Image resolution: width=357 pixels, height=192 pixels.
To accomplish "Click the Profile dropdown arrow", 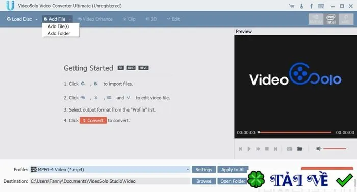I will [188, 170].
